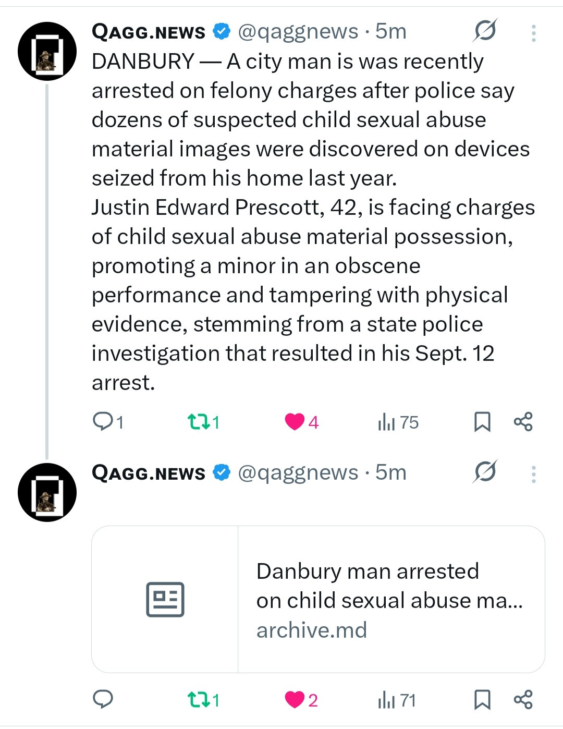This screenshot has width=563, height=729.
Task: Open Grok icon on first tweet
Action: click(485, 31)
